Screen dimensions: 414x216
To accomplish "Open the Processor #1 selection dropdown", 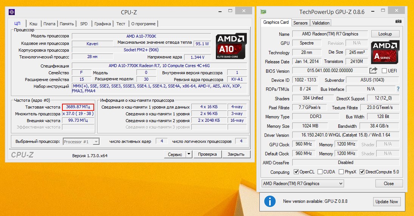I will coord(96,141).
